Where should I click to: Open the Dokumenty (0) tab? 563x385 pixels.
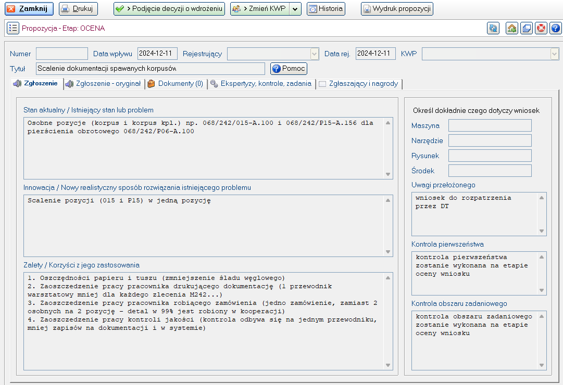pyautogui.click(x=176, y=84)
